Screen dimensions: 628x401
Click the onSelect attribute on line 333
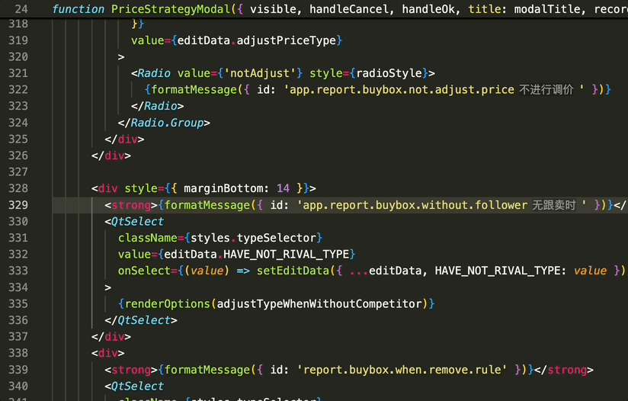(144, 271)
